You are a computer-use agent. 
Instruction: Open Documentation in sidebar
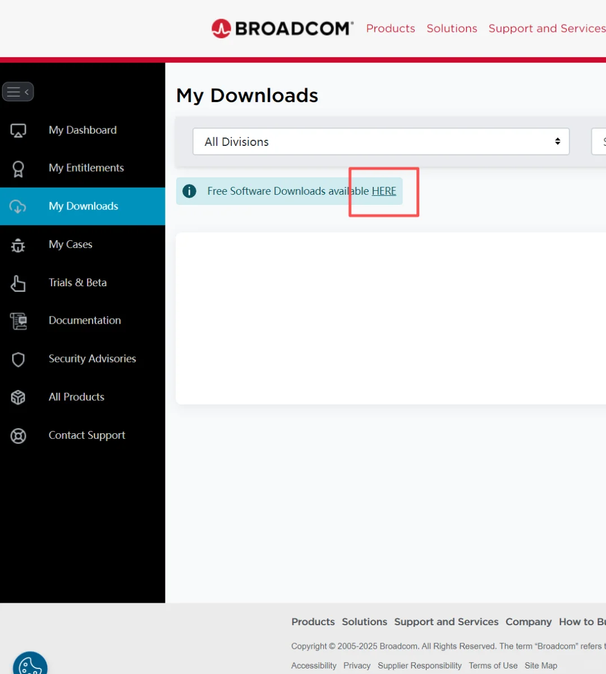pyautogui.click(x=82, y=321)
